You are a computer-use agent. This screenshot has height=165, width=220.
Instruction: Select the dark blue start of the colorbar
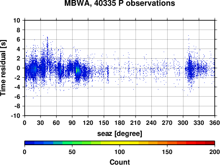[x=29, y=143]
